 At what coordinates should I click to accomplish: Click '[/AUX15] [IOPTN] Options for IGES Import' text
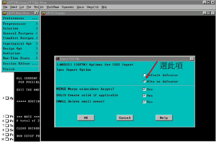pyautogui.click(x=95, y=64)
